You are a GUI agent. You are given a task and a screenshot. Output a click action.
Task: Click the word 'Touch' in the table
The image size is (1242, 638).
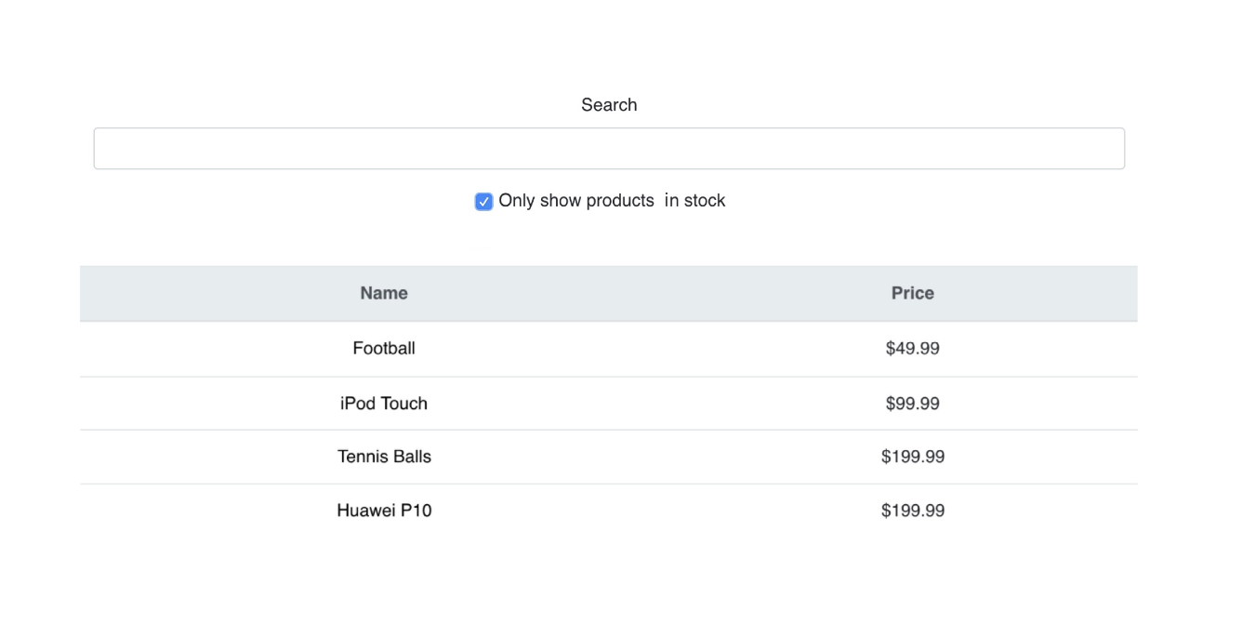click(404, 404)
